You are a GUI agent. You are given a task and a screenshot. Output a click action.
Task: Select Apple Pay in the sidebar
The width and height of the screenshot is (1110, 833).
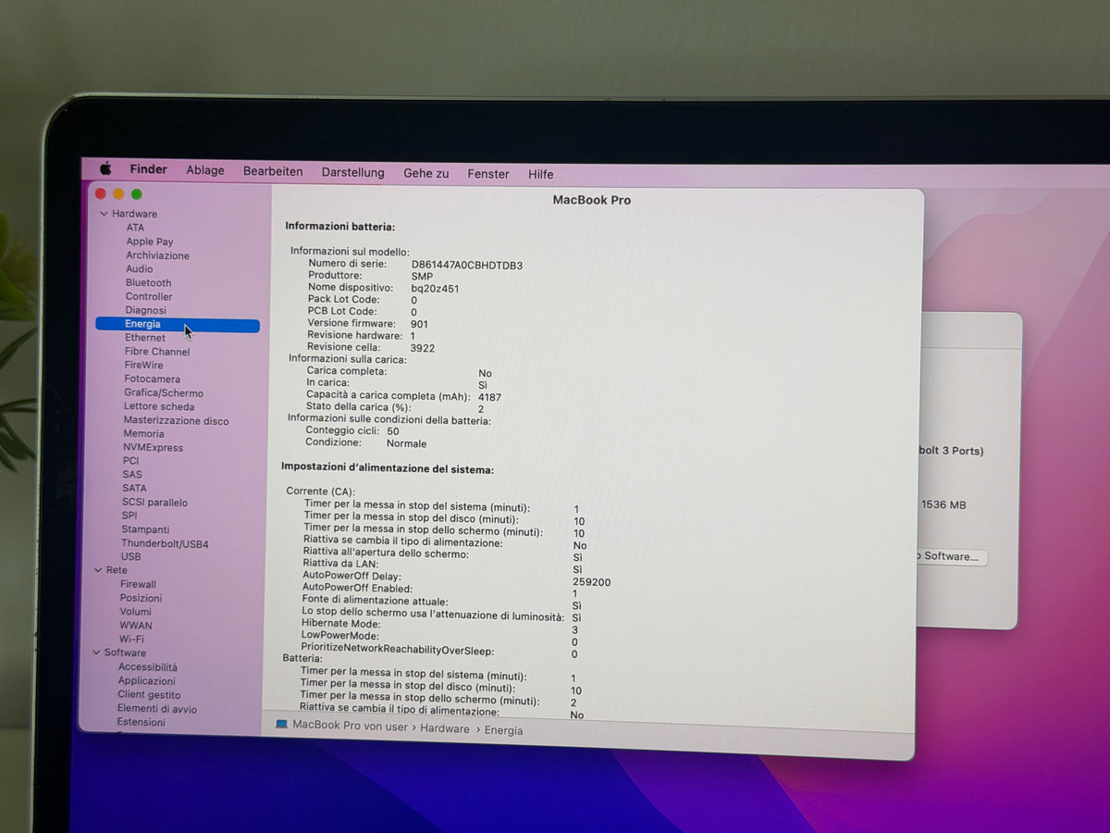point(150,242)
